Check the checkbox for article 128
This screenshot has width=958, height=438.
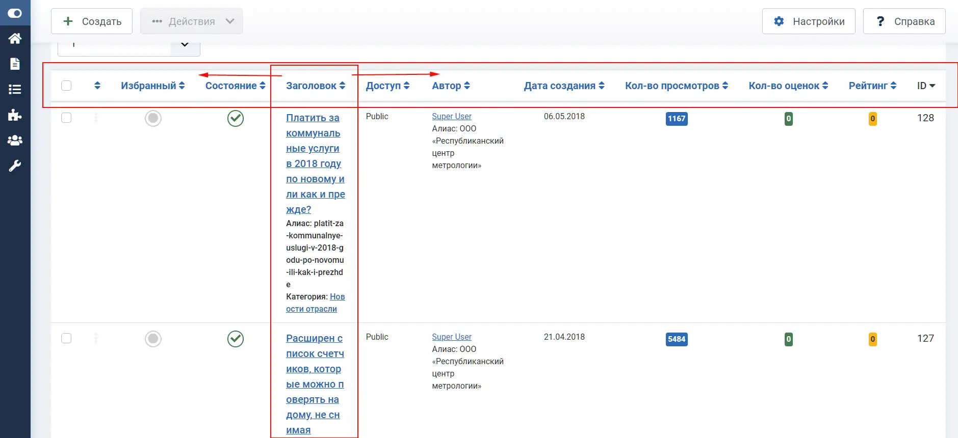(66, 118)
